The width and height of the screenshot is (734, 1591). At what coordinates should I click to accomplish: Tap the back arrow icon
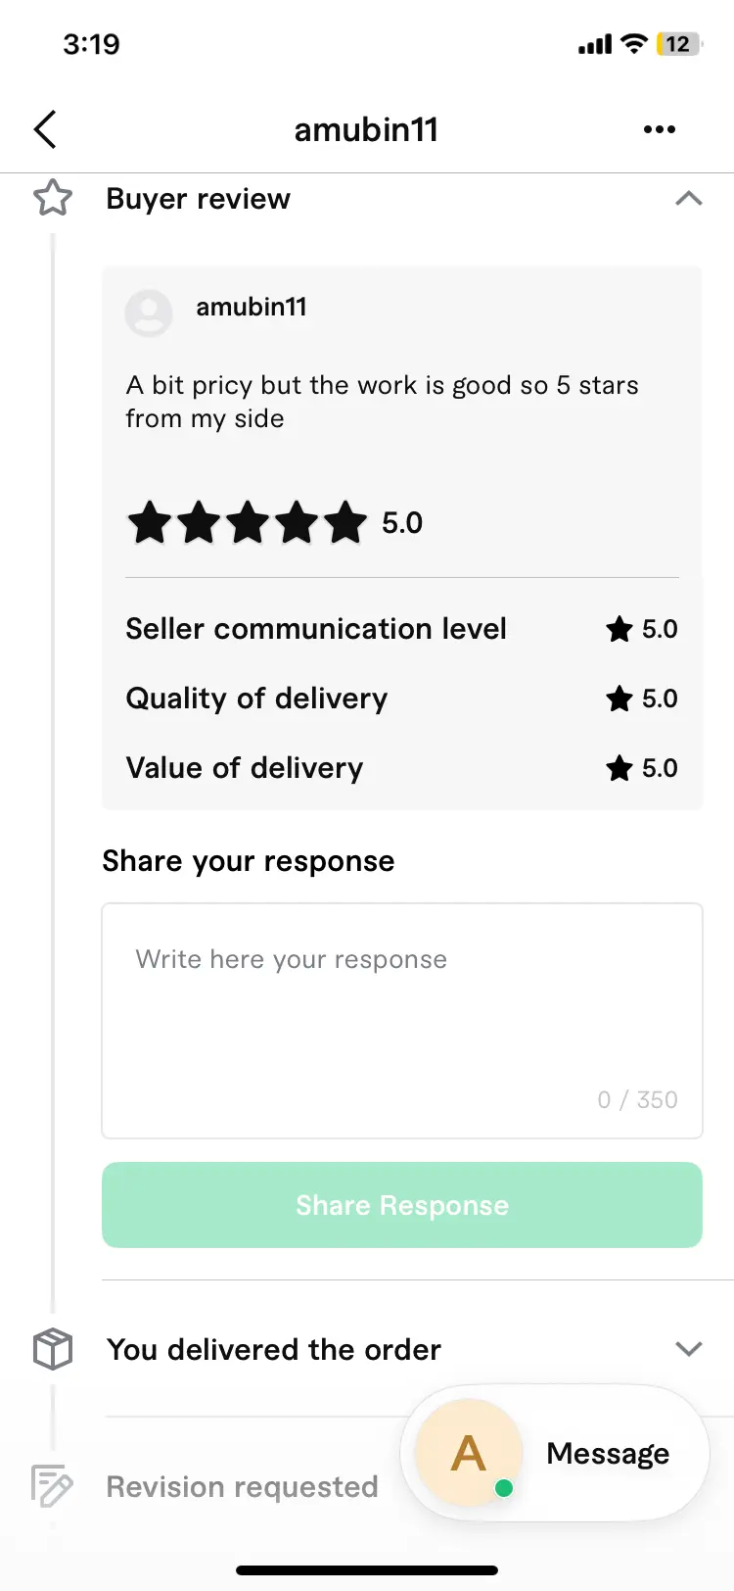click(x=45, y=129)
